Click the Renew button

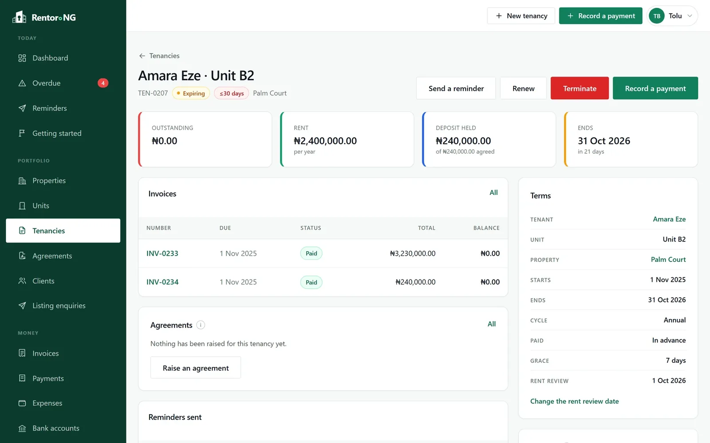pyautogui.click(x=523, y=88)
